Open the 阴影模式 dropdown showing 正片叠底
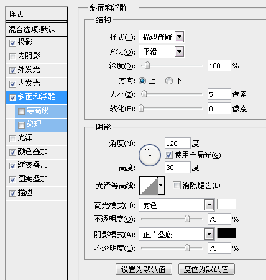The height and width of the screenshot is (280, 266). pyautogui.click(x=177, y=234)
